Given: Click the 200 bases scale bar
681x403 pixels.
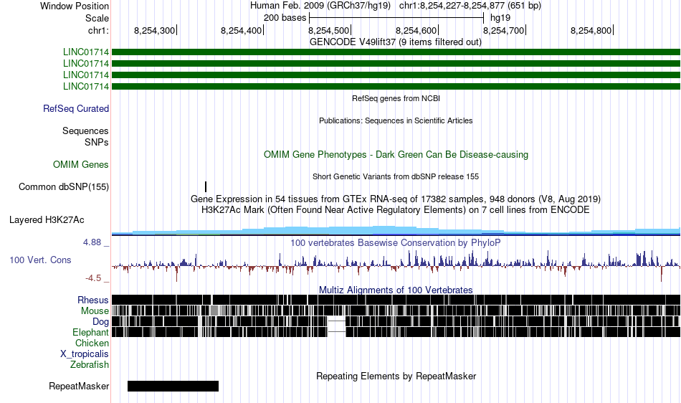Looking at the screenshot, I should pos(396,18).
